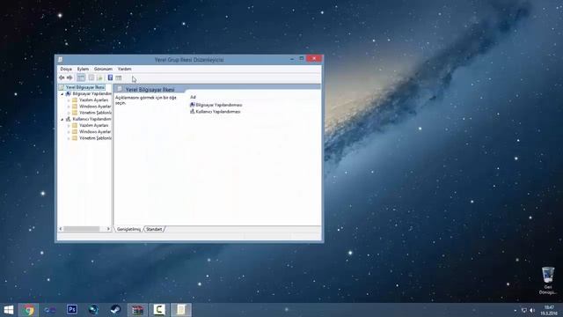Screen dimensions: 563x317
Task: Click the tree pane horizontal scrollbar thumb
Action: [x=82, y=229]
